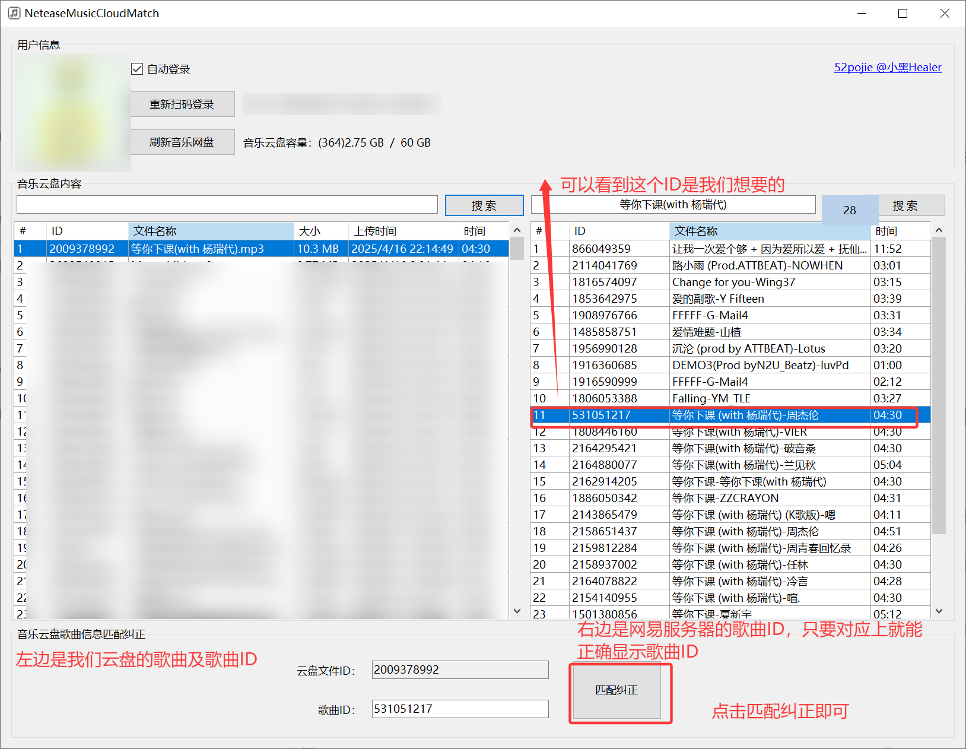
Task: Open the 52pojie @小黑Healer link
Action: tap(888, 67)
